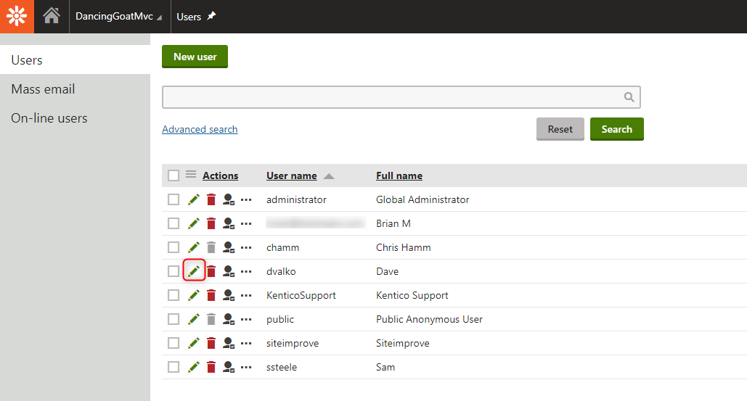This screenshot has width=747, height=401.
Task: Toggle the select-all checkbox in header
Action: 174,175
